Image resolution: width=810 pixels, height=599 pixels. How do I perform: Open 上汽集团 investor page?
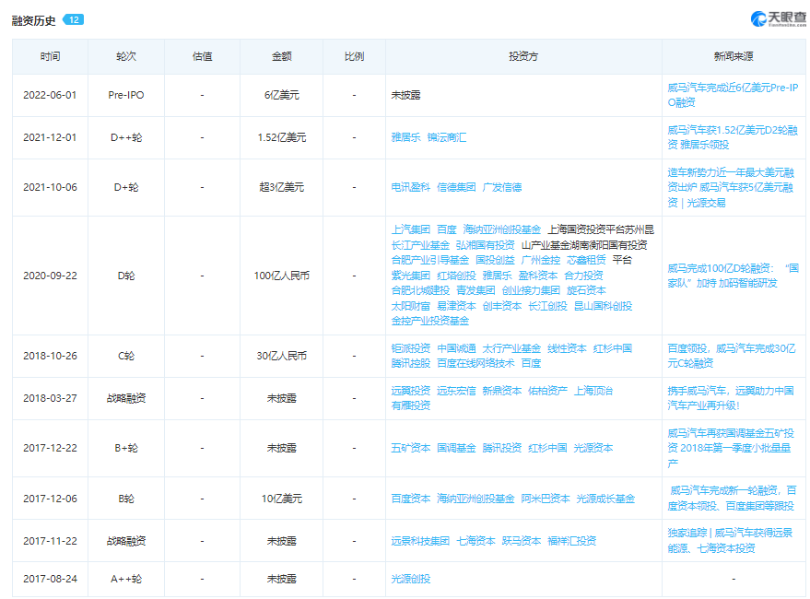pos(410,229)
